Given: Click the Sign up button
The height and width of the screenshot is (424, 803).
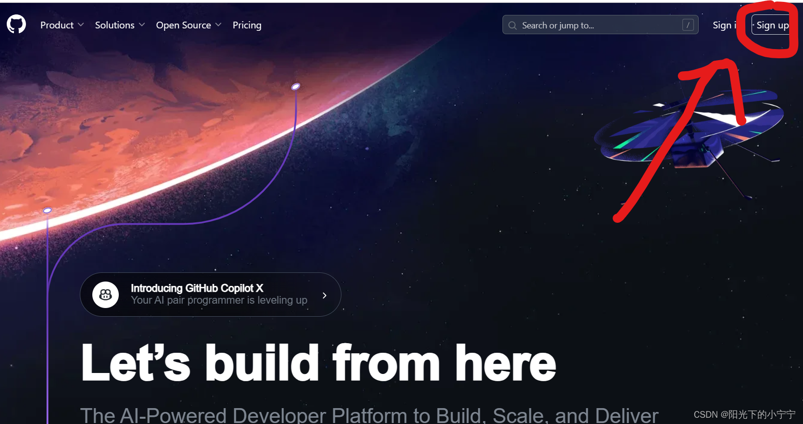Looking at the screenshot, I should (772, 25).
